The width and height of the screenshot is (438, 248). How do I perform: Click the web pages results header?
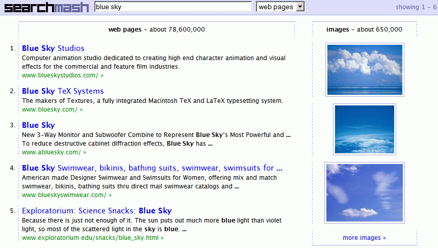click(x=157, y=30)
